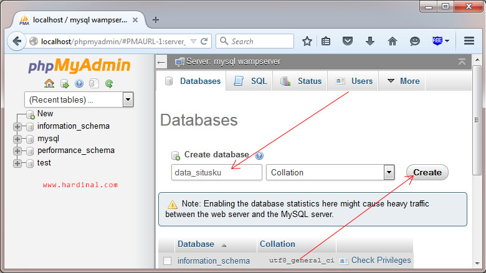Click the scrollbar down arrow

477,264
